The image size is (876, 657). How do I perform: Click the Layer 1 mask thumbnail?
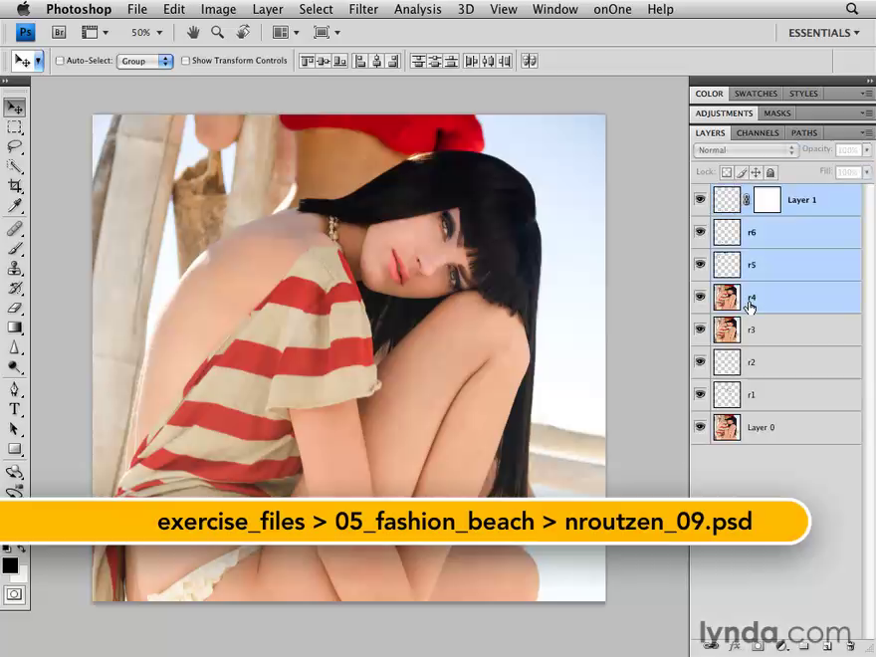(x=766, y=200)
